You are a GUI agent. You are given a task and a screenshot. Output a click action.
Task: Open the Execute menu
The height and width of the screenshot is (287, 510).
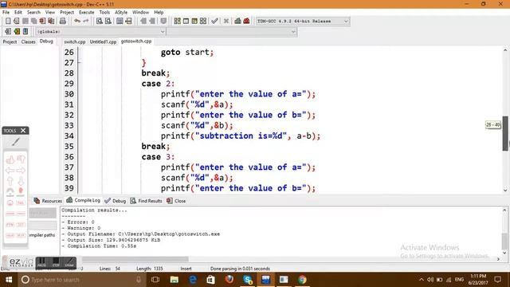tap(87, 12)
